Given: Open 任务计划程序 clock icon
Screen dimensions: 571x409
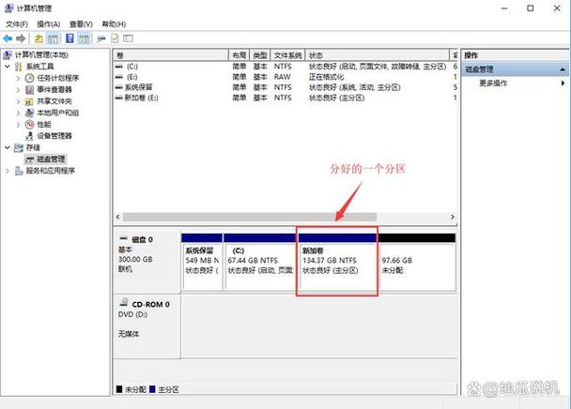Looking at the screenshot, I should coord(29,78).
